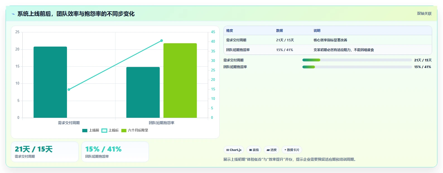Viewport: 443px width, 173px height.
Task: Click the 数据卡片 pill tag
Action: click(x=292, y=150)
